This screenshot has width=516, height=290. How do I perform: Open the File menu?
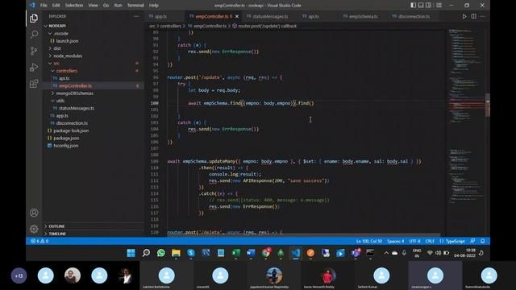coord(44,6)
